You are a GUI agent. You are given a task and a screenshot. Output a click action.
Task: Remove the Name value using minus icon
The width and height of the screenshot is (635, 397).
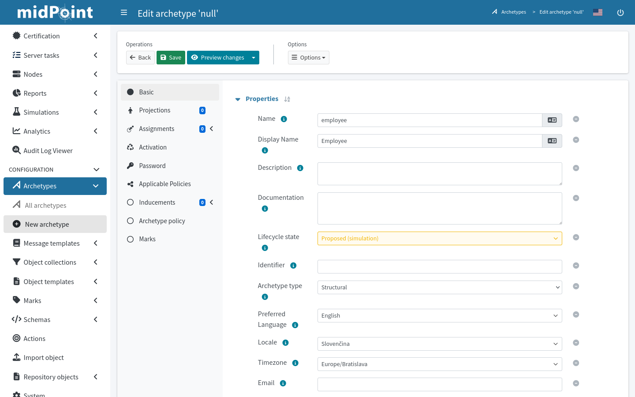pyautogui.click(x=576, y=119)
